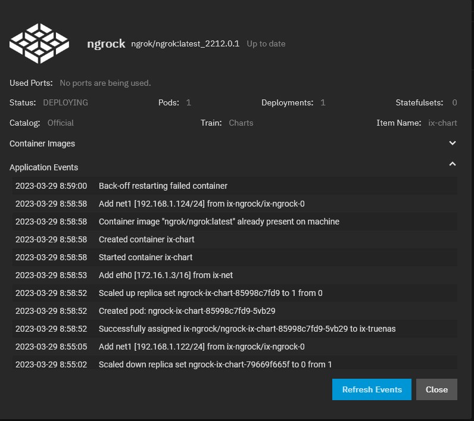Select the 'Created container ix-chart' event

pos(146,239)
